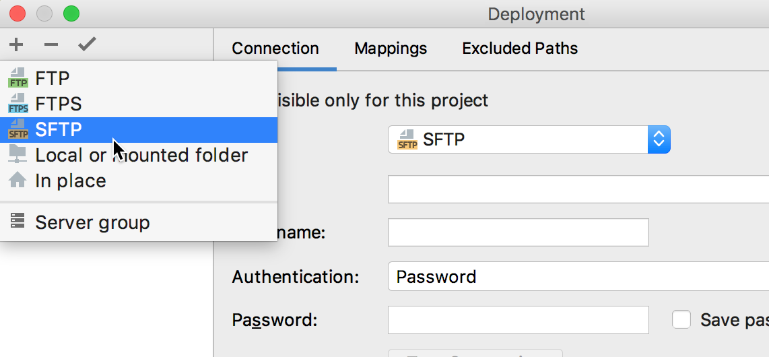
Task: Click the plus icon to add server
Action: point(16,45)
